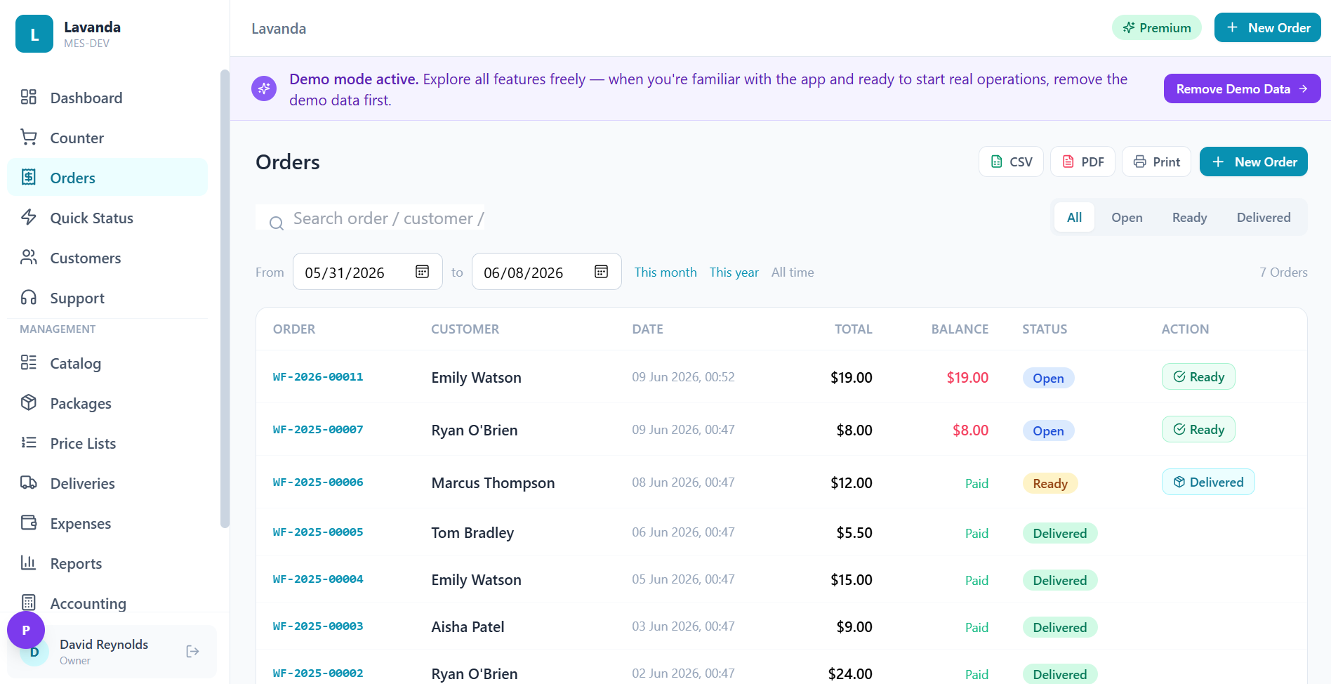
Task: Open Customers via the people icon
Action: pos(29,257)
